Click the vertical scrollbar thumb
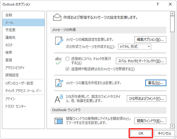177x139 pixels. point(172,24)
